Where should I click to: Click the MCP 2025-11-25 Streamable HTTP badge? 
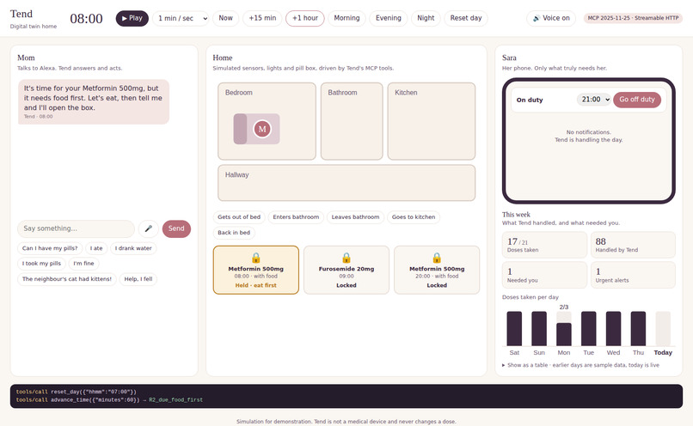coord(633,18)
